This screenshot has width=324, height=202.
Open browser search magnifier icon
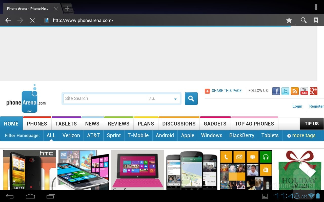303,20
